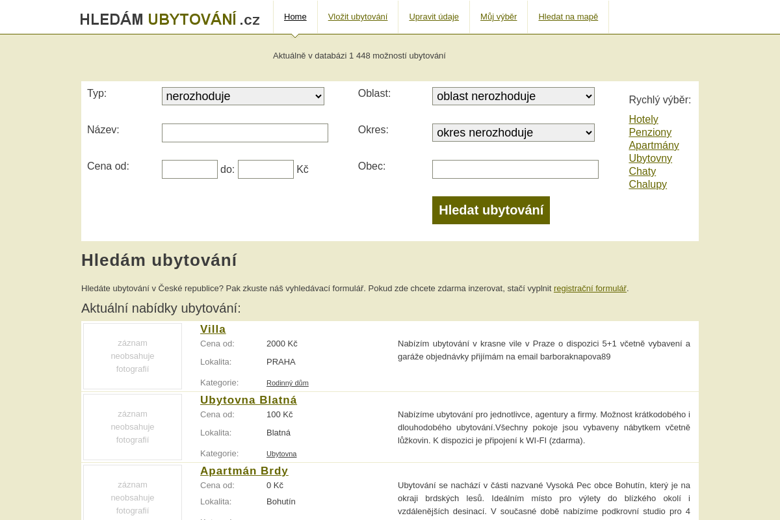Viewport: 780px width, 520px height.
Task: Go to Hledat na mapě
Action: click(x=568, y=16)
